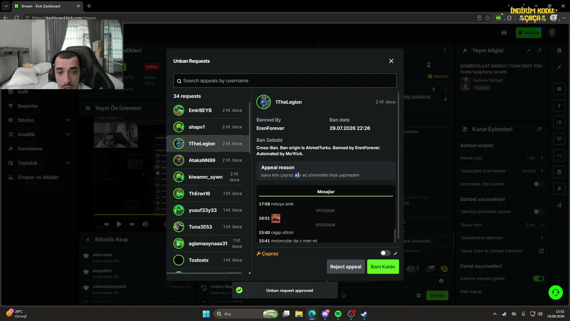Open yusuf33y33's unban request
Viewport: 570px width, 321px height.
point(208,210)
